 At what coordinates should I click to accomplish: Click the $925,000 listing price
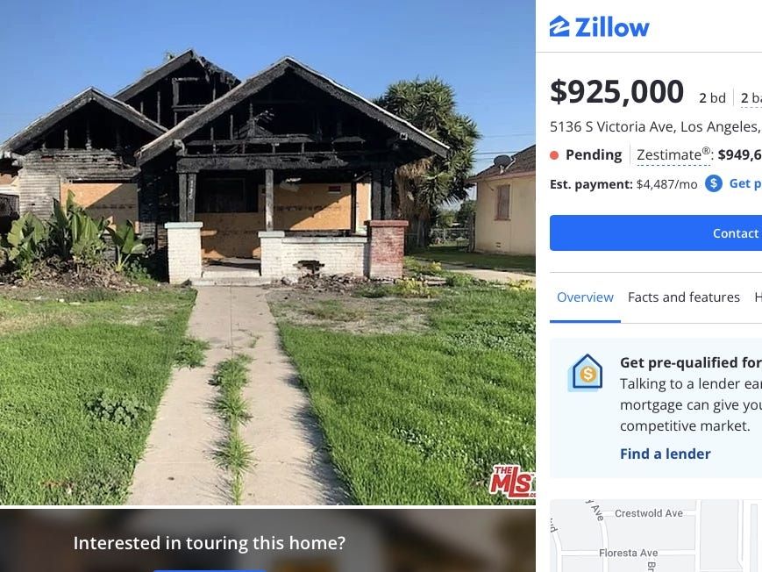[x=616, y=91]
